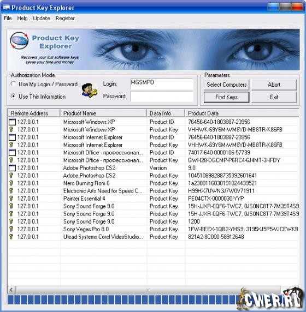Select the Adobe Photoshop CS2 version 9.0 value
Viewport: 306px width, 312px height.
192,168
